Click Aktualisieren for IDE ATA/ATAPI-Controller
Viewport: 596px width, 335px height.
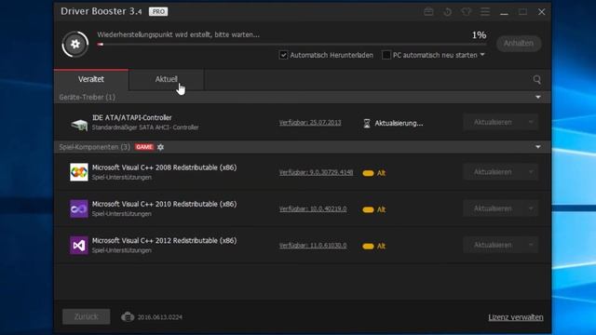pos(493,122)
